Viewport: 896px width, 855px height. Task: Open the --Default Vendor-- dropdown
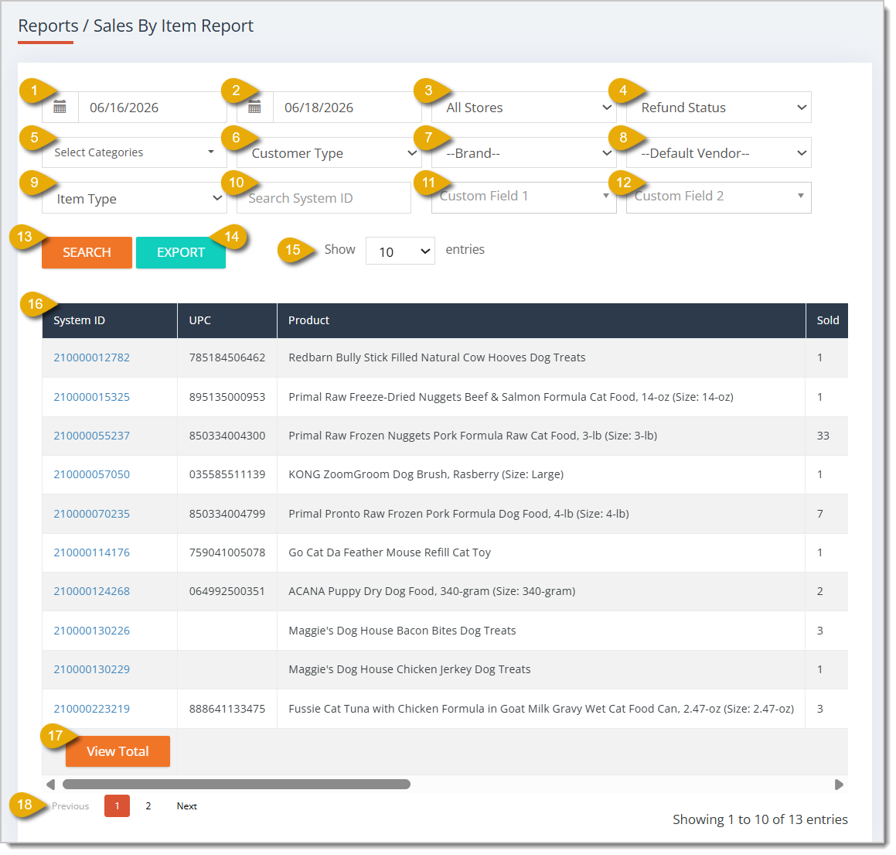coord(718,152)
